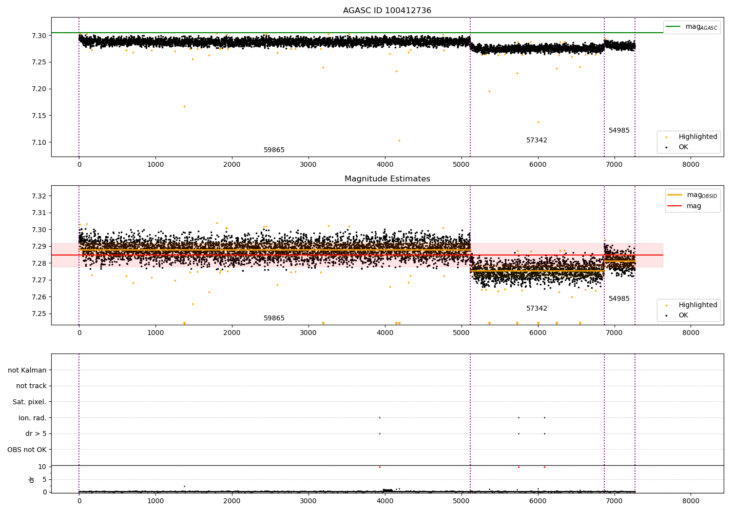
Task: Select OK marker in Magnitude Estimates legend
Action: (x=666, y=315)
